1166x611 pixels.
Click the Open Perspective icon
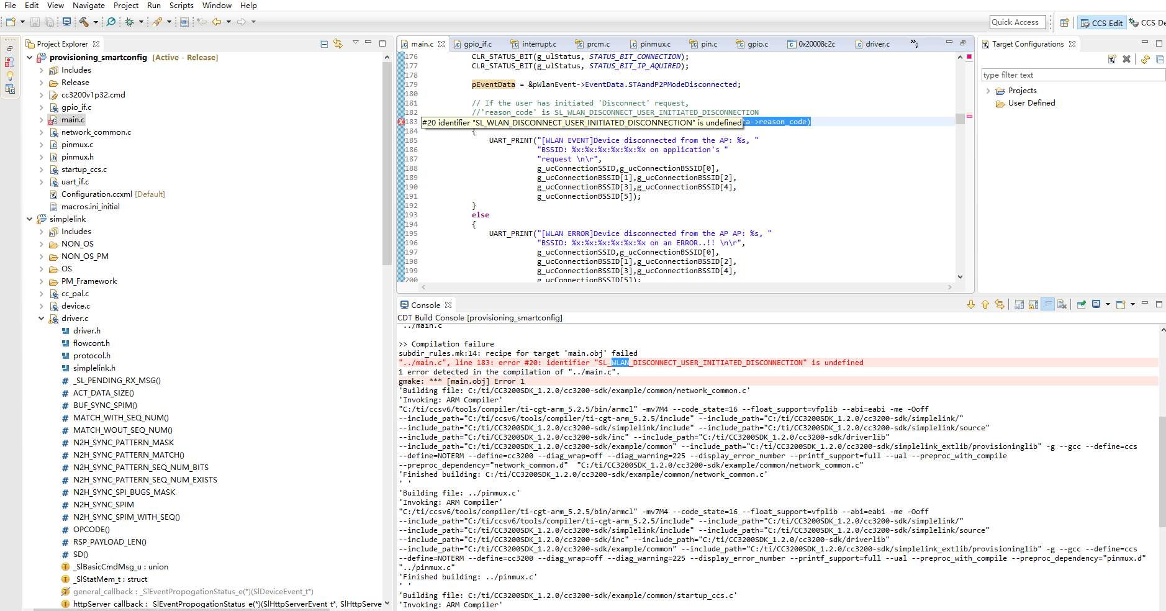click(x=1064, y=22)
